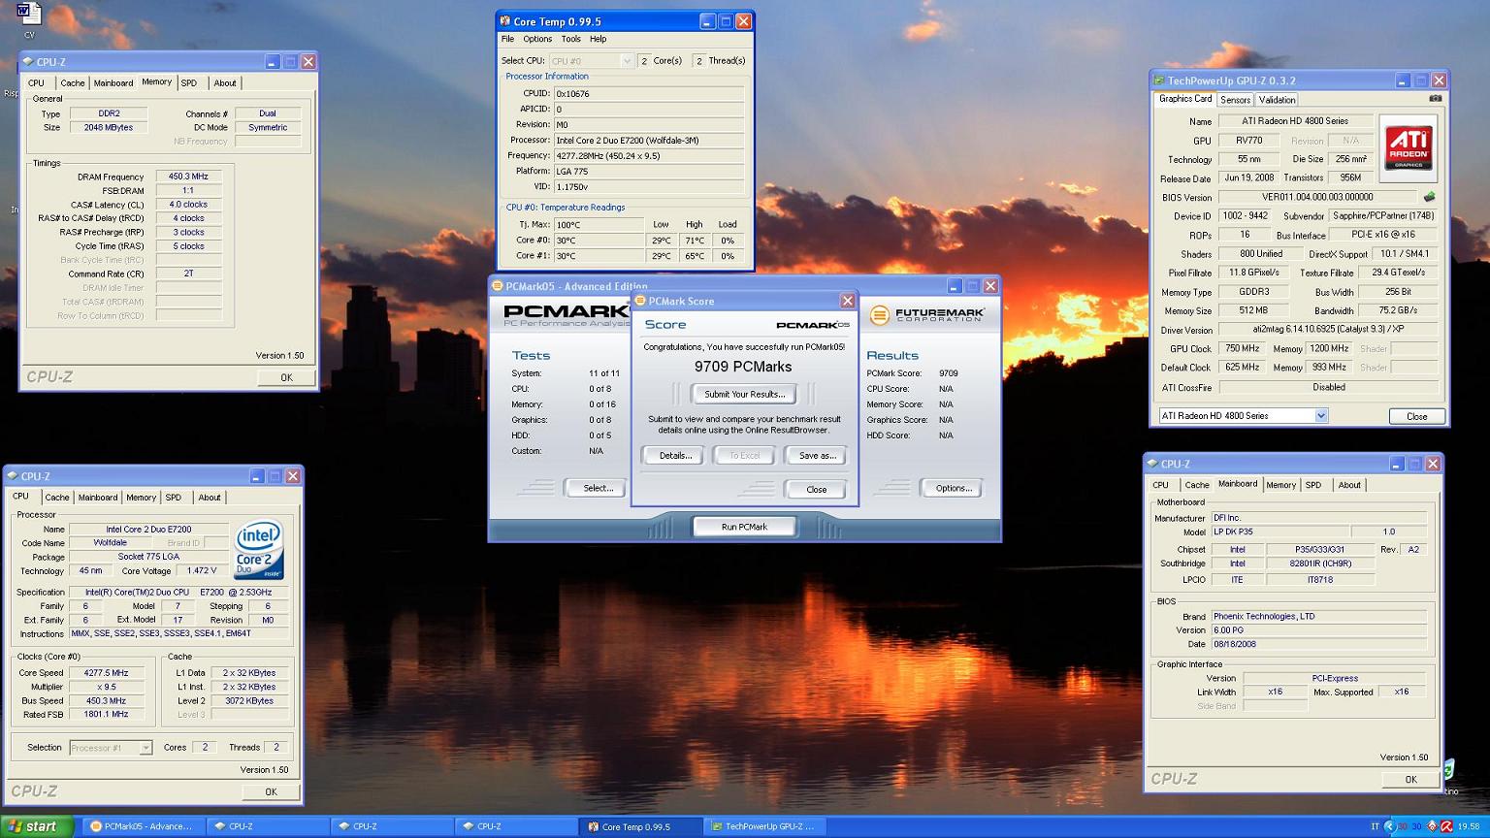Open the Select CPU dropdown in Core Temp
This screenshot has width=1490, height=838.
(x=593, y=60)
